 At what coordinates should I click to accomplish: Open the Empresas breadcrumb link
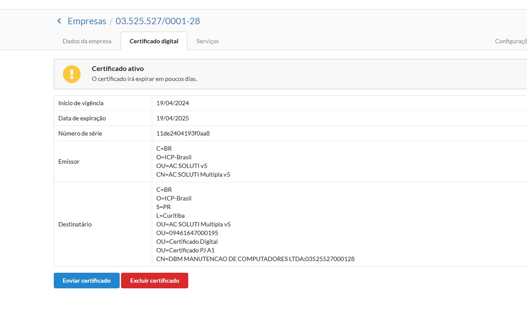point(87,21)
